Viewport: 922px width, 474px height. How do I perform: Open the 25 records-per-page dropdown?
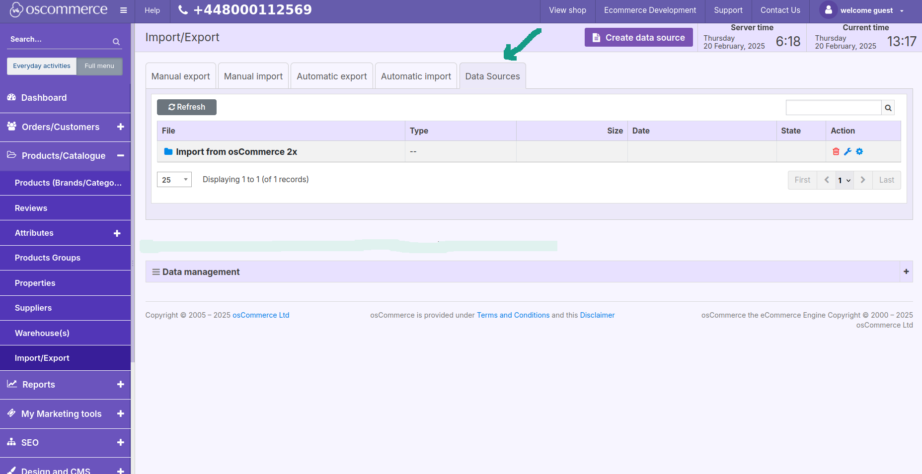pos(174,180)
